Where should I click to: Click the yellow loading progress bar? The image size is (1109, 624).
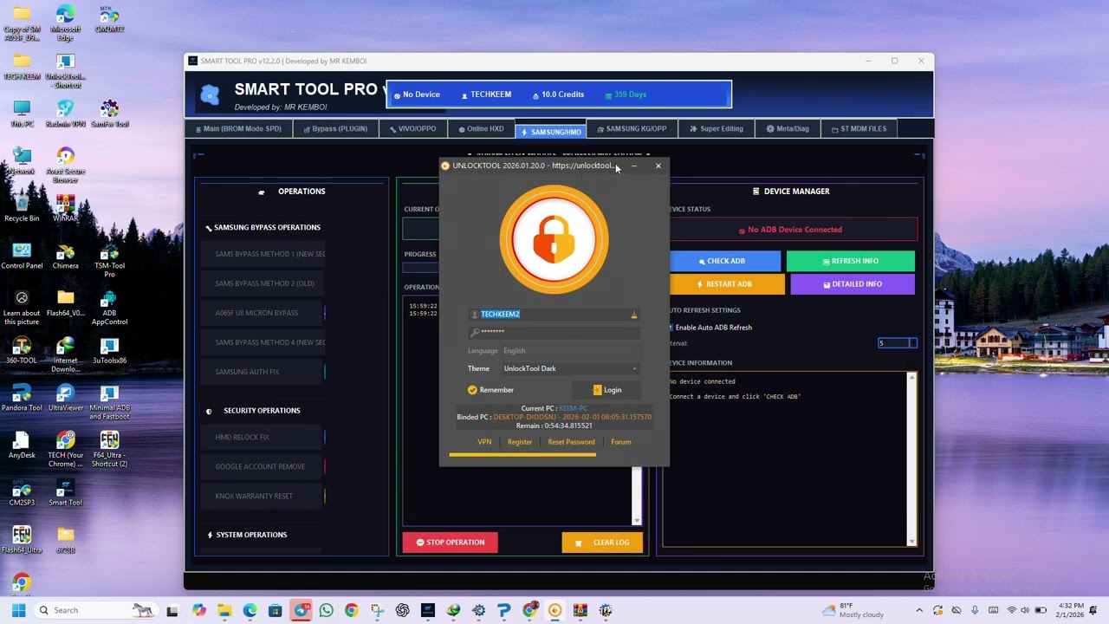[x=522, y=454]
